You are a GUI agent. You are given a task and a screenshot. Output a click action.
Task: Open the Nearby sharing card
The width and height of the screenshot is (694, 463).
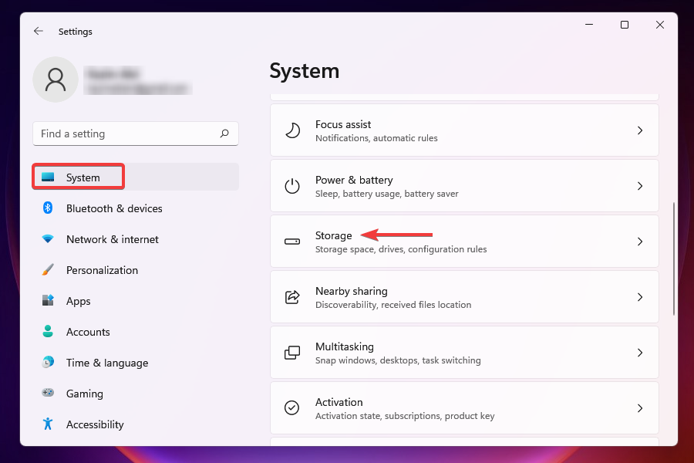pos(464,297)
